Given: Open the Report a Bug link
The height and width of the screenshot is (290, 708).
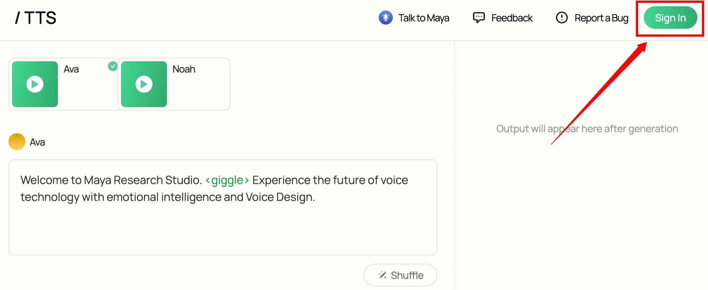Looking at the screenshot, I should coord(601,18).
